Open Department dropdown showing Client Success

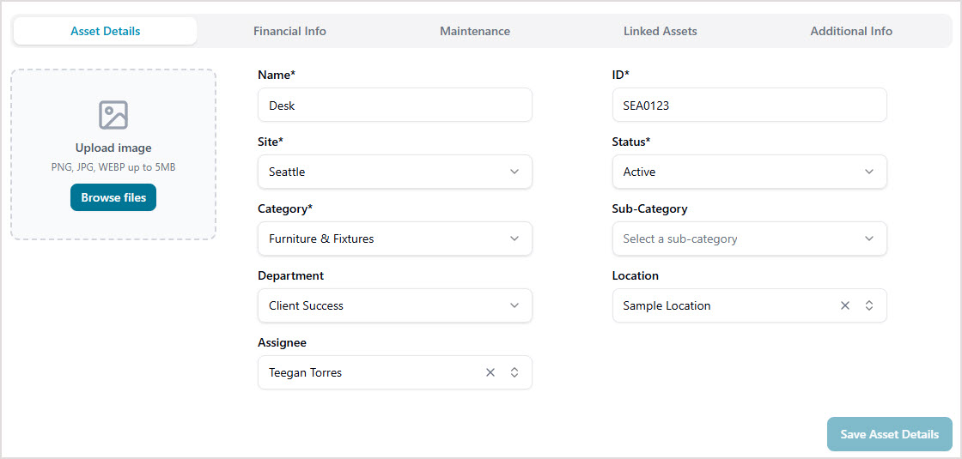[x=394, y=305]
